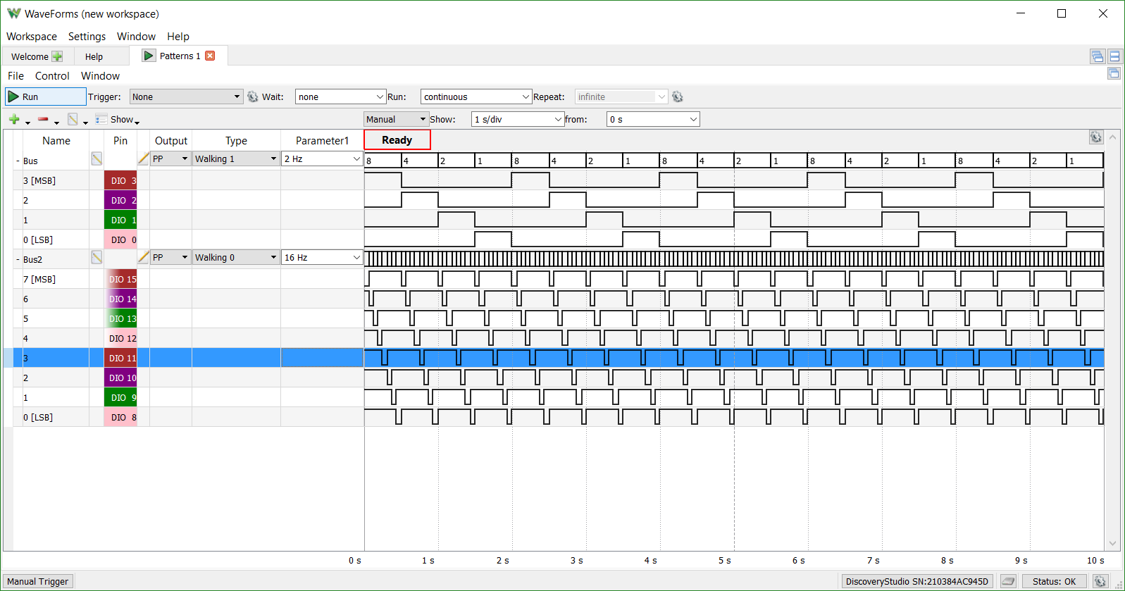
Task: Collapse the Bus2 signal group
Action: (18, 260)
